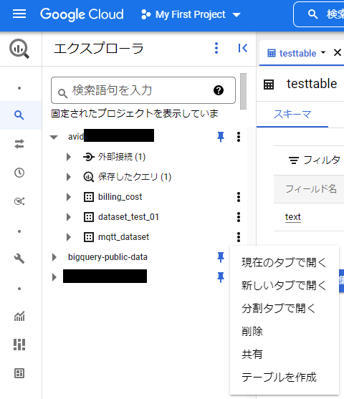Collapse the avid project tree node
344x399 pixels.
[54, 137]
